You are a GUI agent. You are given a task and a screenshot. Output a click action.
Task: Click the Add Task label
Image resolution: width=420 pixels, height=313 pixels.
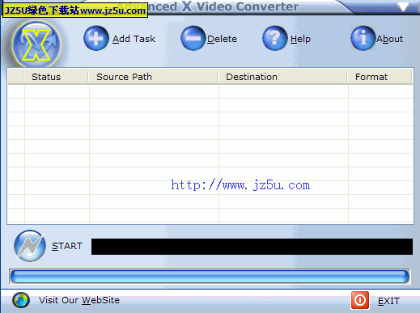point(134,39)
